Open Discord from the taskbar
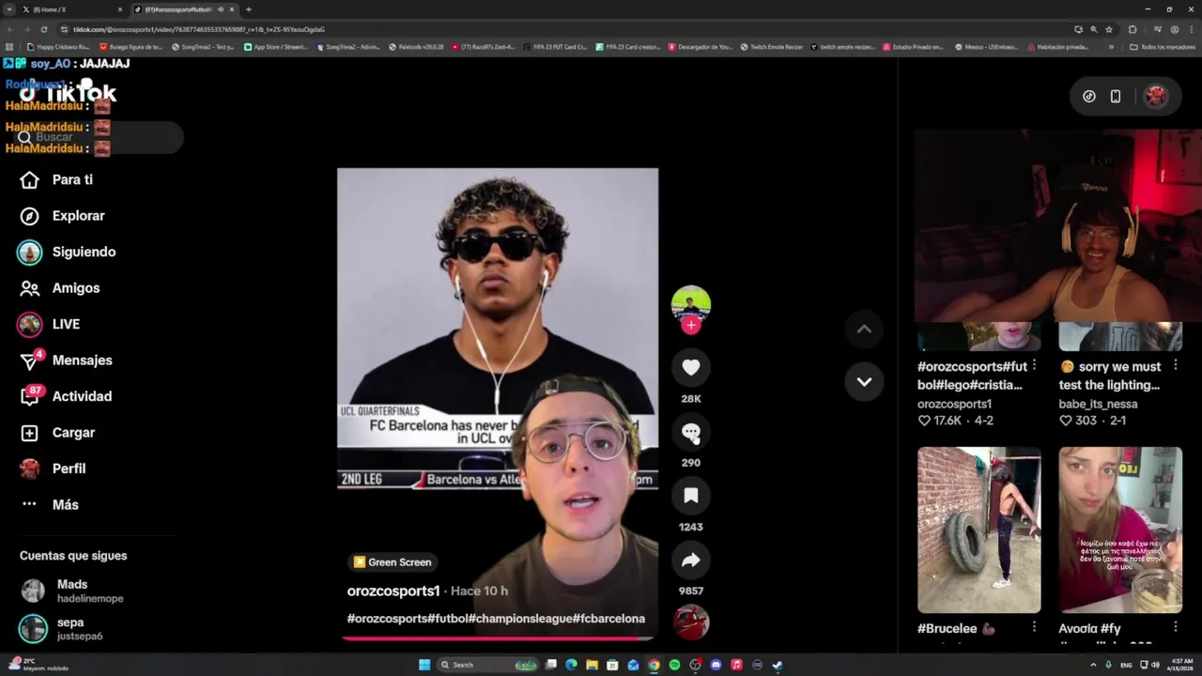Image resolution: width=1202 pixels, height=676 pixels. 716,665
